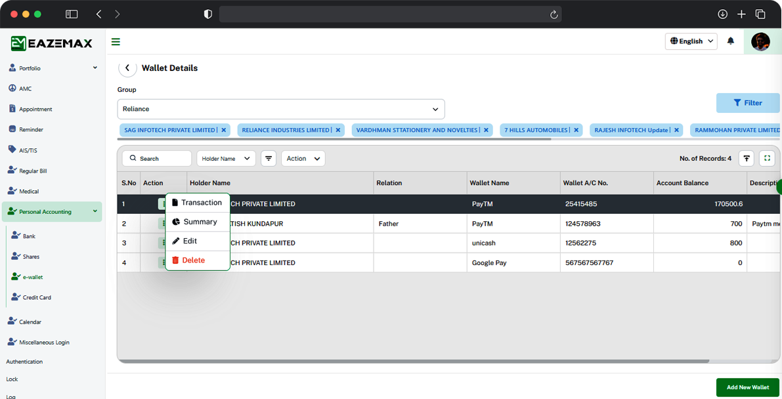Remove VARDHMAN STTATIONERY AND NOVELTIES chip
The width and height of the screenshot is (782, 399).
[486, 130]
